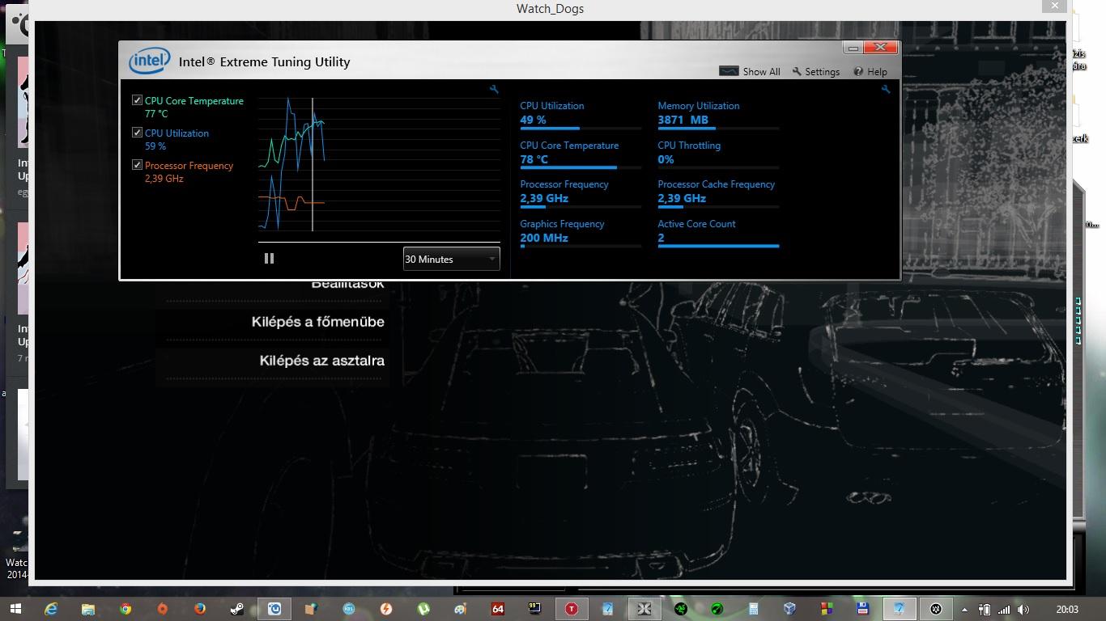Open the Calculator taskbar icon

pos(754,609)
